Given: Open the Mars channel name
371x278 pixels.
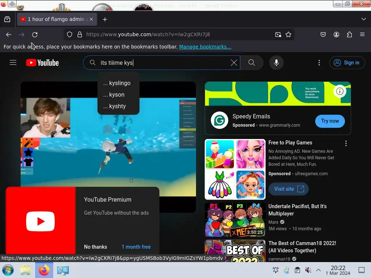Looking at the screenshot, I should 273,222.
